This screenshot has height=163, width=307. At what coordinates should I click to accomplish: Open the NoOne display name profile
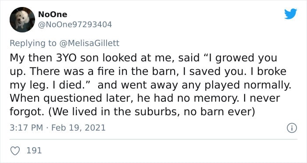click(x=53, y=14)
